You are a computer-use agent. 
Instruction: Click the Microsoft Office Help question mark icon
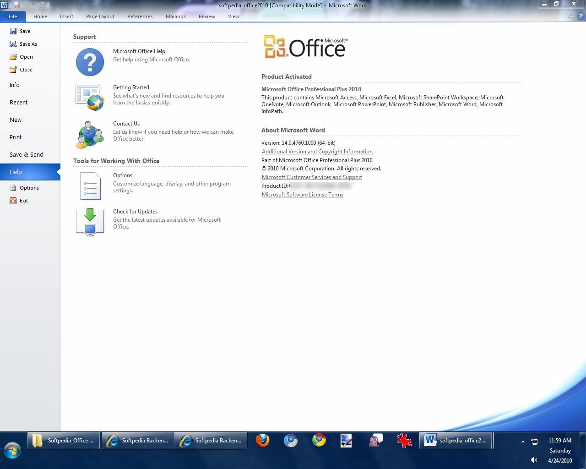pyautogui.click(x=90, y=62)
